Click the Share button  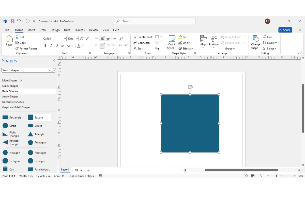tap(285, 30)
